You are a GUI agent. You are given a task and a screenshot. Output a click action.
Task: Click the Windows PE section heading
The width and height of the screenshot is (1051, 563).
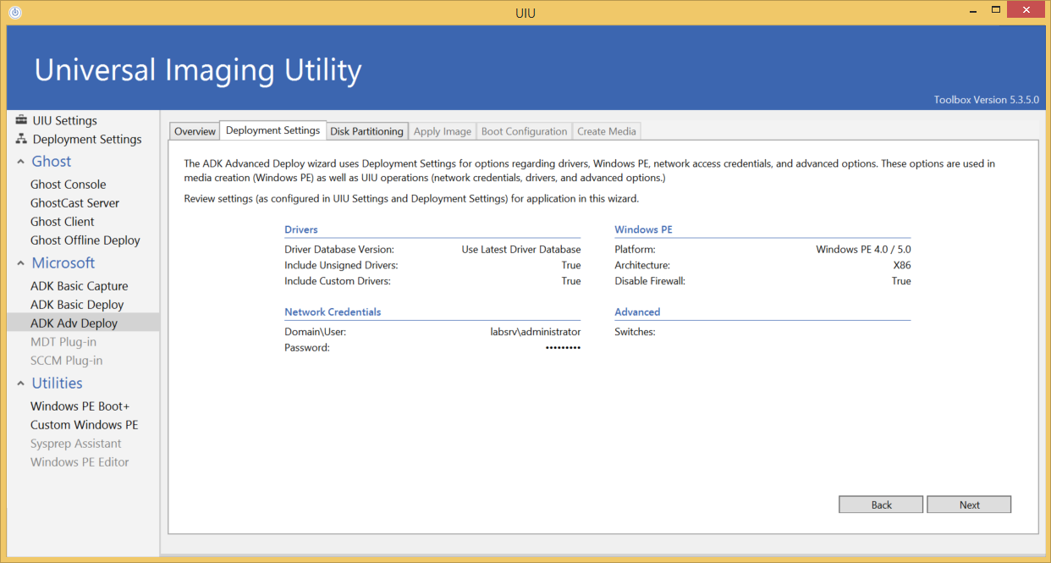[643, 229]
